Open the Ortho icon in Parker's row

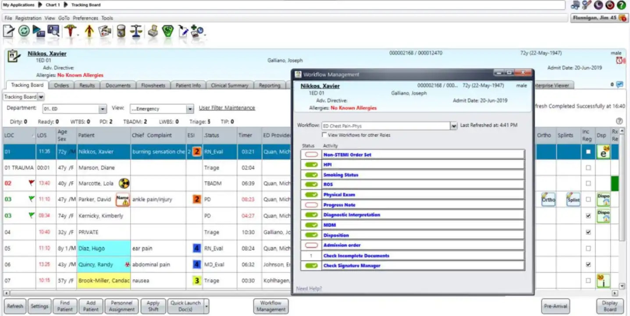tap(548, 199)
